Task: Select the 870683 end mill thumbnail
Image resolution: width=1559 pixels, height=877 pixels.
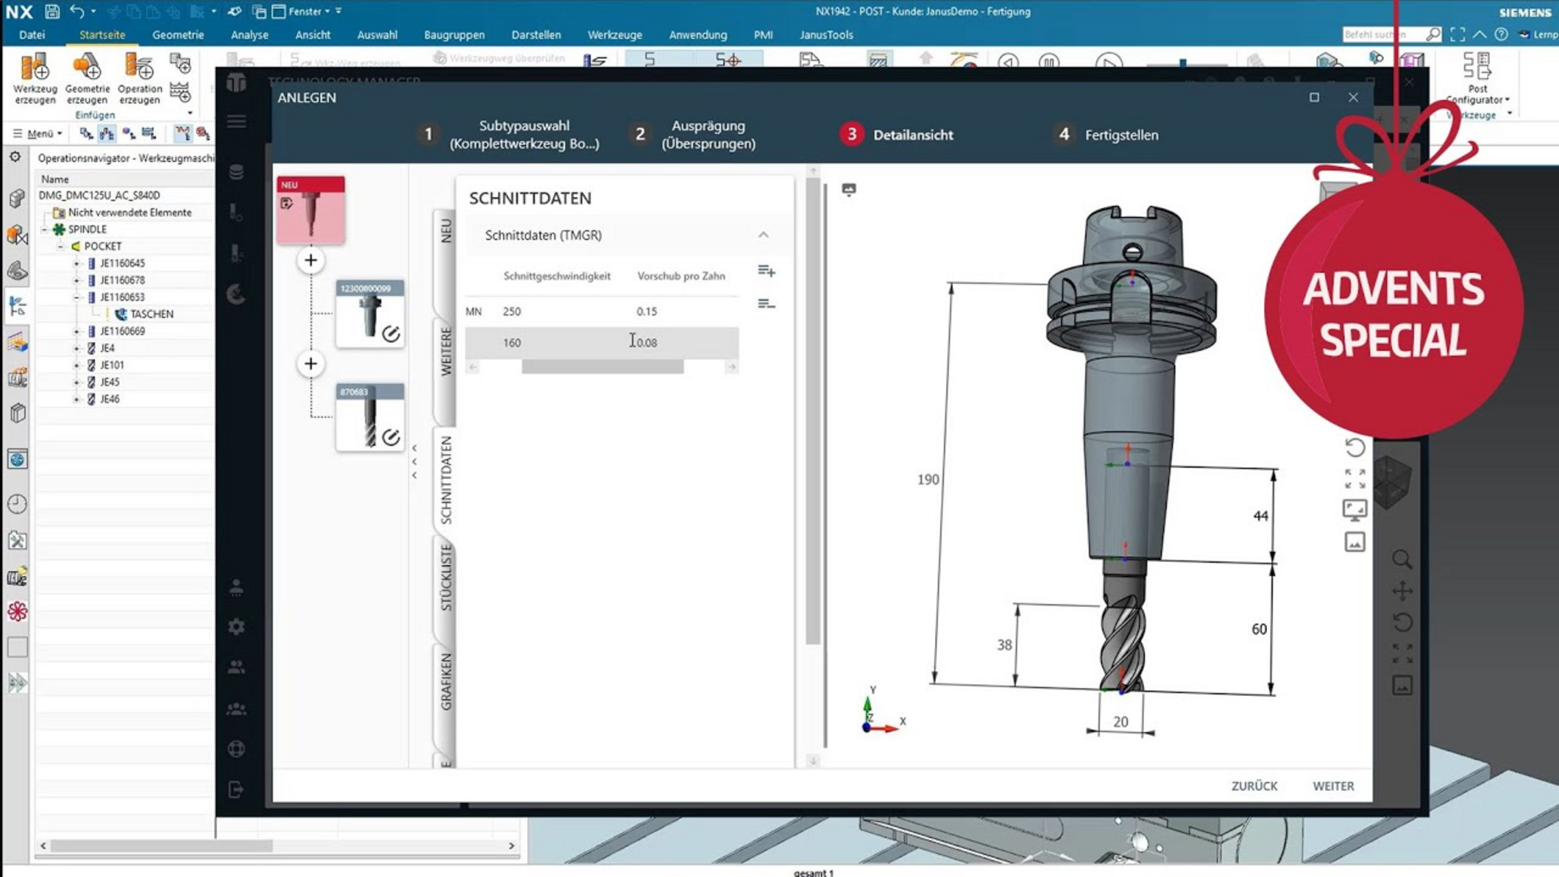Action: click(370, 418)
